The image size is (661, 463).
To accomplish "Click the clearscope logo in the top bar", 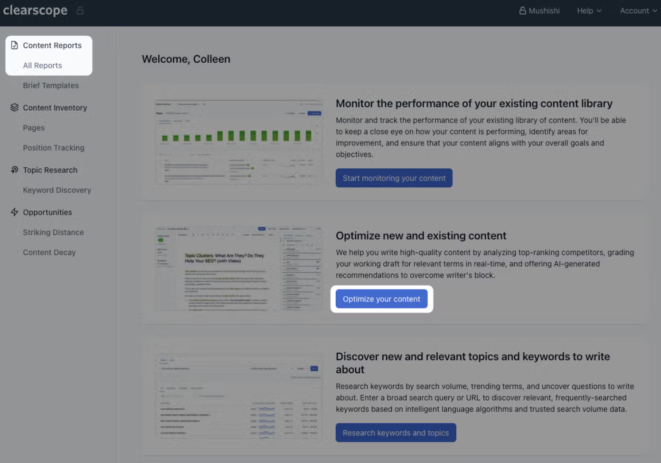I will tap(35, 10).
